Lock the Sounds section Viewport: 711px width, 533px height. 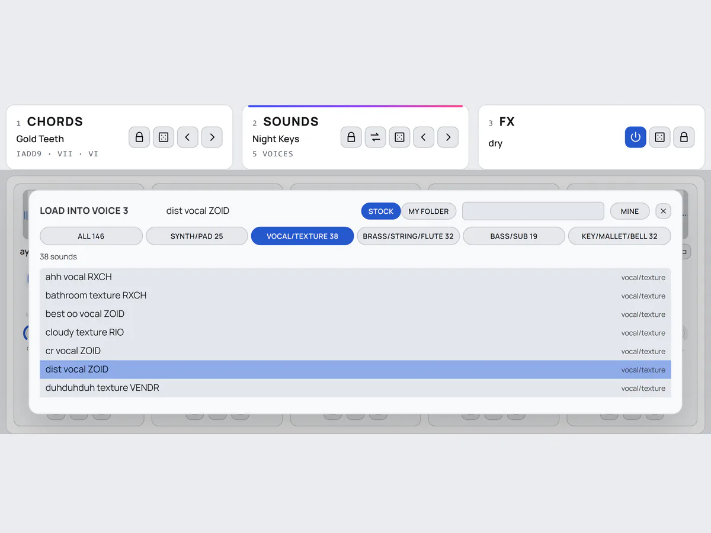[x=351, y=137]
